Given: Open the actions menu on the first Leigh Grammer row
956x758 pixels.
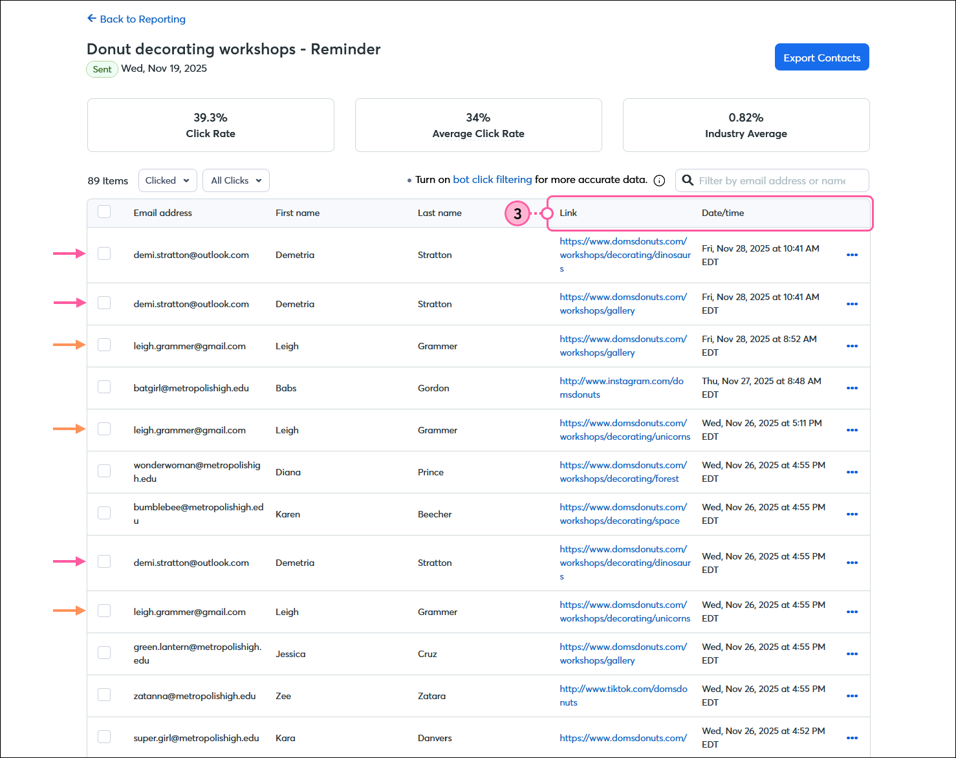Looking at the screenshot, I should (852, 346).
